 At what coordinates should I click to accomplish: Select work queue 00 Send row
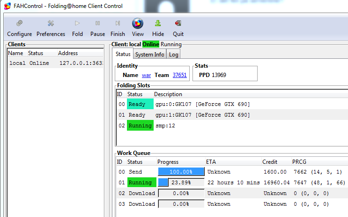(x=232, y=172)
